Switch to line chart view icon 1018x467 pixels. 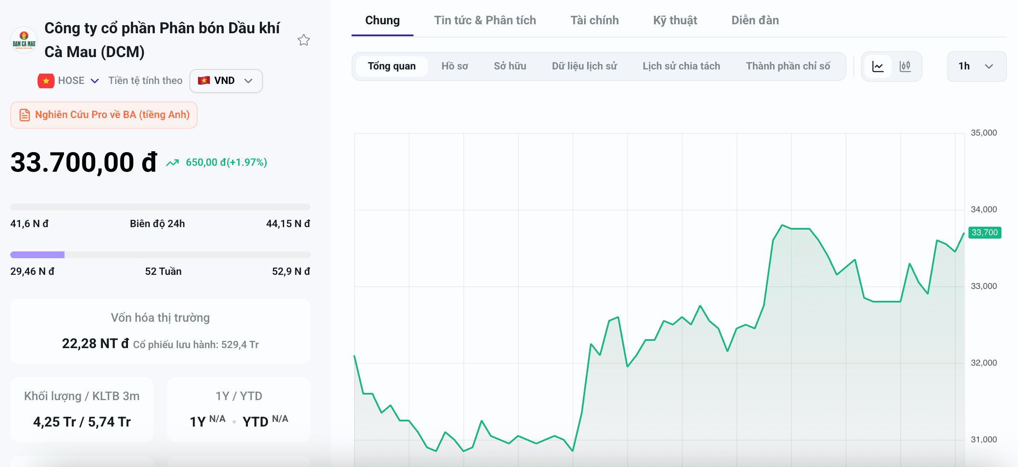click(878, 66)
